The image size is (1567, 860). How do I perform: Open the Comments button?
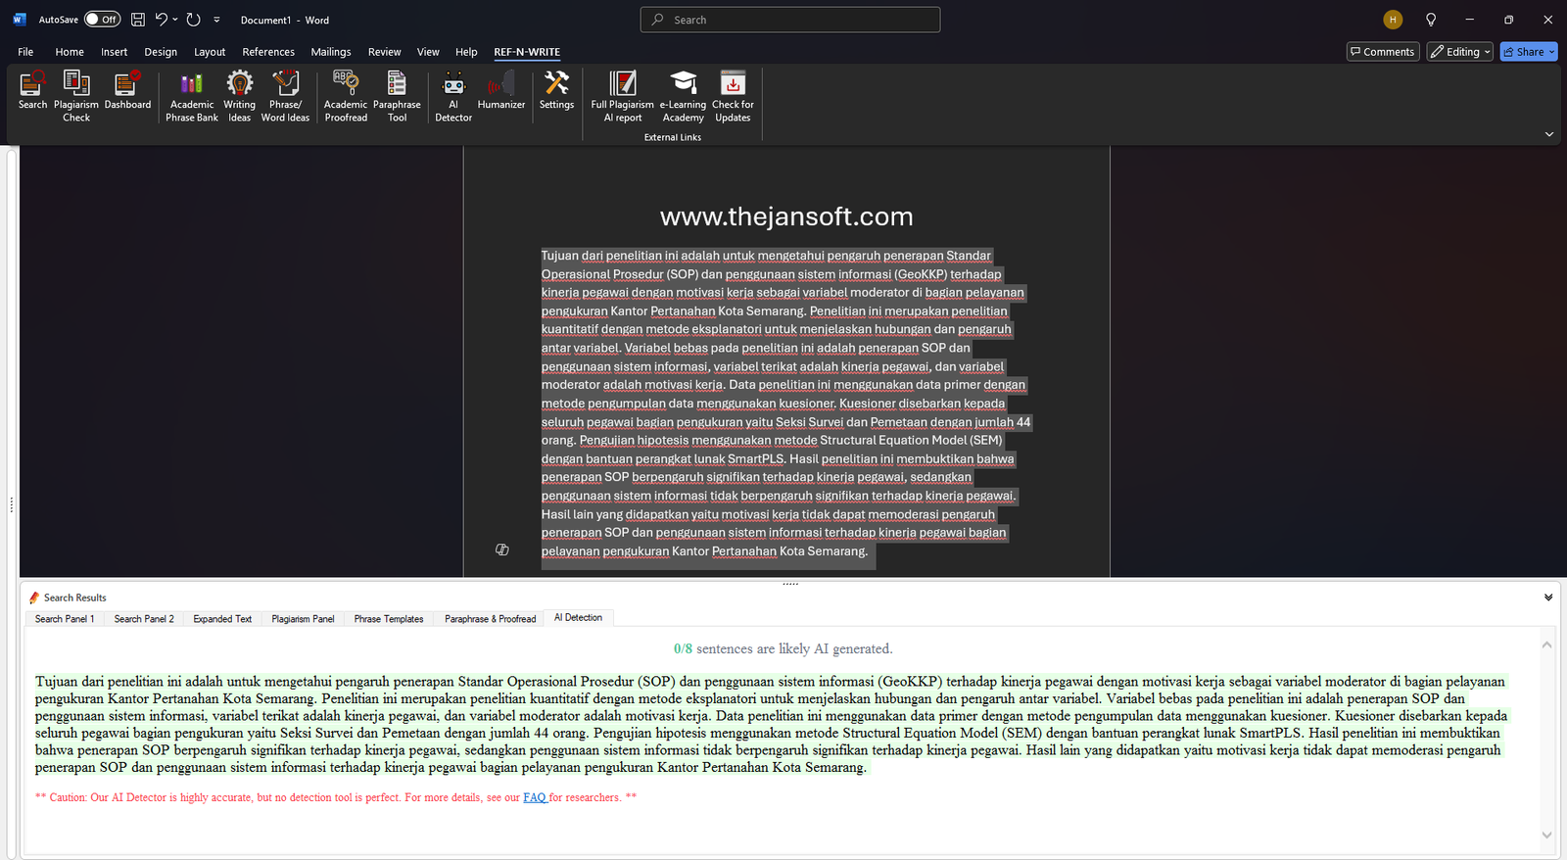(x=1383, y=52)
